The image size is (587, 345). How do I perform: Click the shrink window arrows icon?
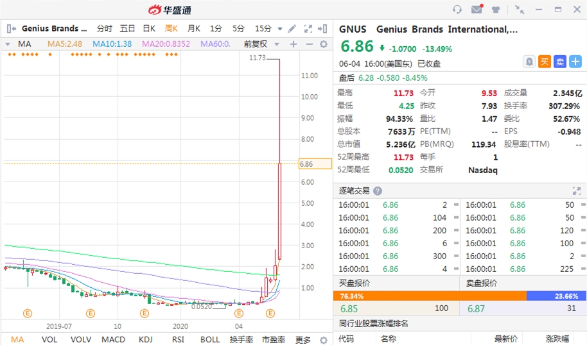click(519, 10)
